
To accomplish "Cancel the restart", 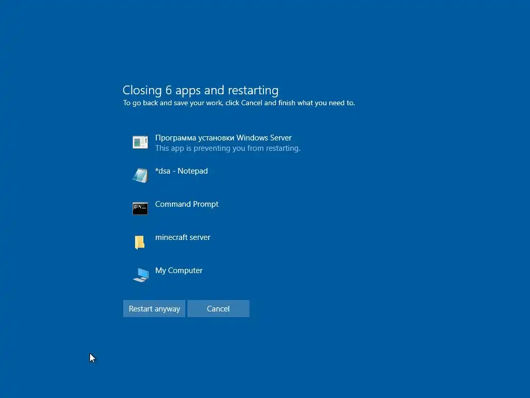I will point(218,309).
